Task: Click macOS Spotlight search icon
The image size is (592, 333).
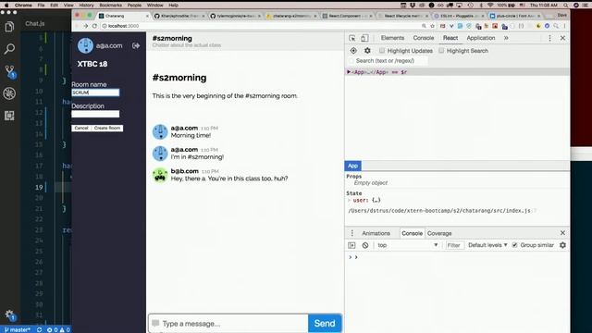Action: [565, 6]
